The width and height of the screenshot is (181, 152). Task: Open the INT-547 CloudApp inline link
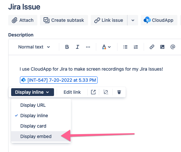(x=59, y=80)
